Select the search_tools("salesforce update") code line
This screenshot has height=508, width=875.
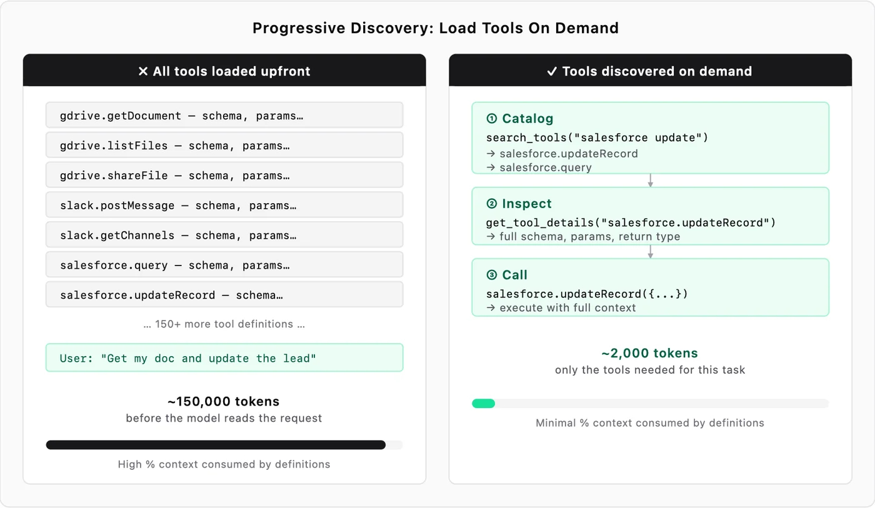(x=597, y=137)
